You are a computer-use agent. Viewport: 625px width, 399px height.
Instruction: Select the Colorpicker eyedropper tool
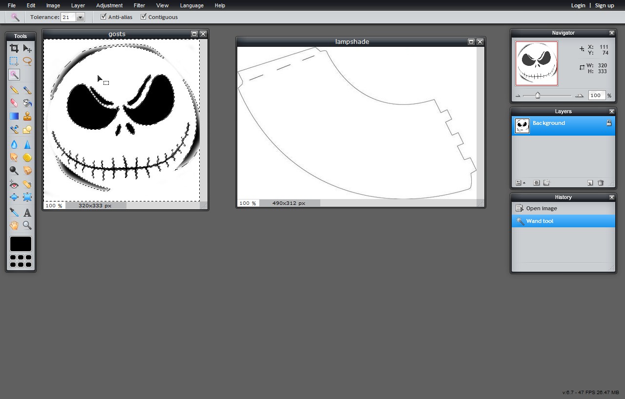[14, 213]
